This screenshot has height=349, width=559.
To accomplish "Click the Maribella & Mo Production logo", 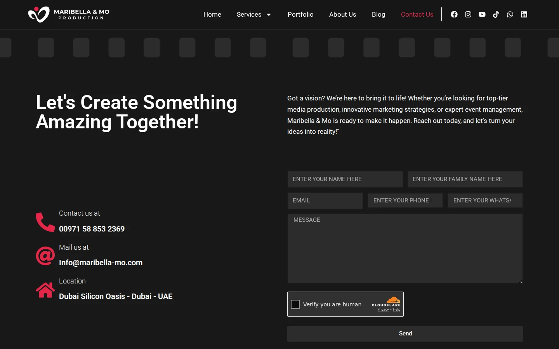I will (x=69, y=14).
